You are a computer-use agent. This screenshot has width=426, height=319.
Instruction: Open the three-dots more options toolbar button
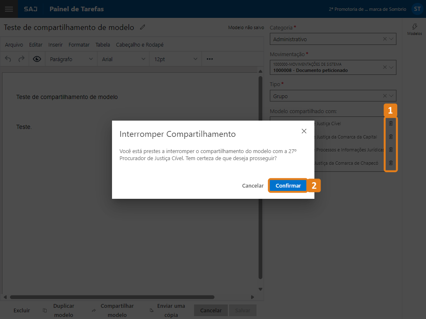(x=210, y=59)
